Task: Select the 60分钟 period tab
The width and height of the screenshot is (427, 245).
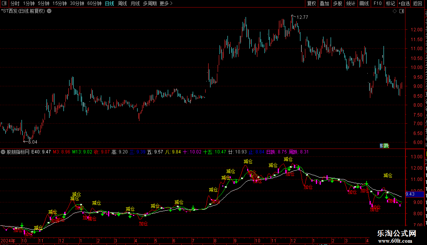Action: (94, 3)
